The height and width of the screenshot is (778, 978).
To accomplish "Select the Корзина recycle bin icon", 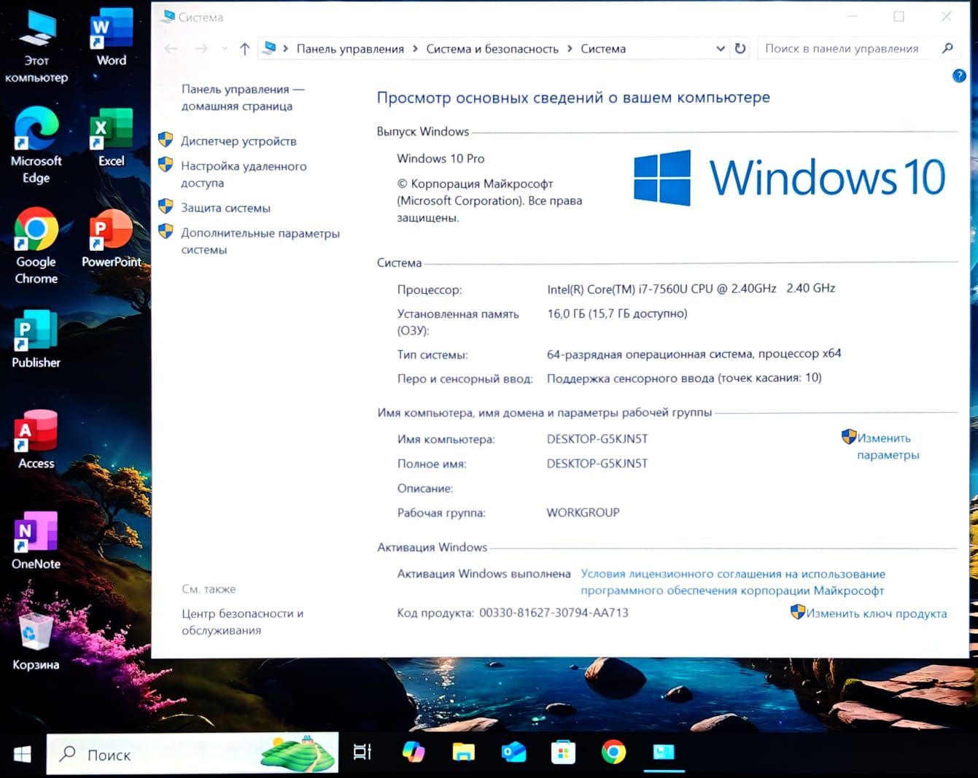I will point(36,642).
